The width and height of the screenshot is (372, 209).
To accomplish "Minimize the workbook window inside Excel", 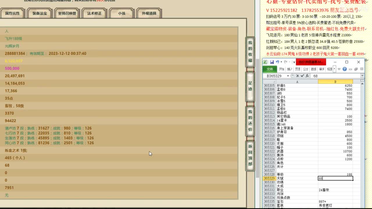I will (x=350, y=69).
